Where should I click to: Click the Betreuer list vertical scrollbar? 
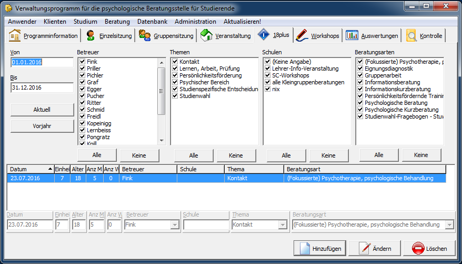[x=162, y=100]
